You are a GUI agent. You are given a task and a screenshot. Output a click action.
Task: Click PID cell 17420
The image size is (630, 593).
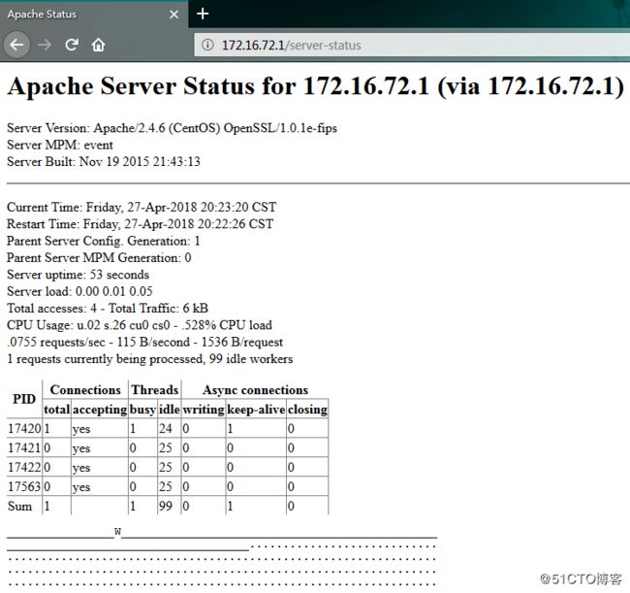[24, 429]
